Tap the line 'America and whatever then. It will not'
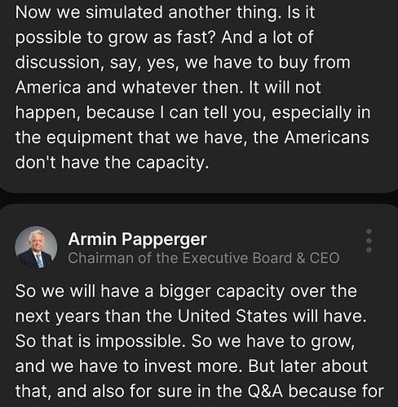The height and width of the screenshot is (407, 398). [x=168, y=87]
